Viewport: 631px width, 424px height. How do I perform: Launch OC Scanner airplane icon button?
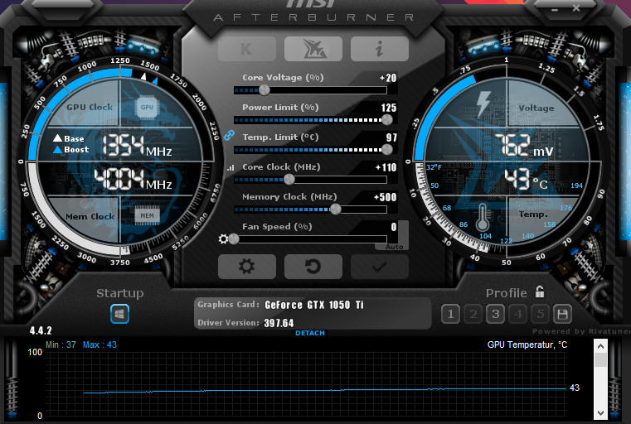pos(313,49)
